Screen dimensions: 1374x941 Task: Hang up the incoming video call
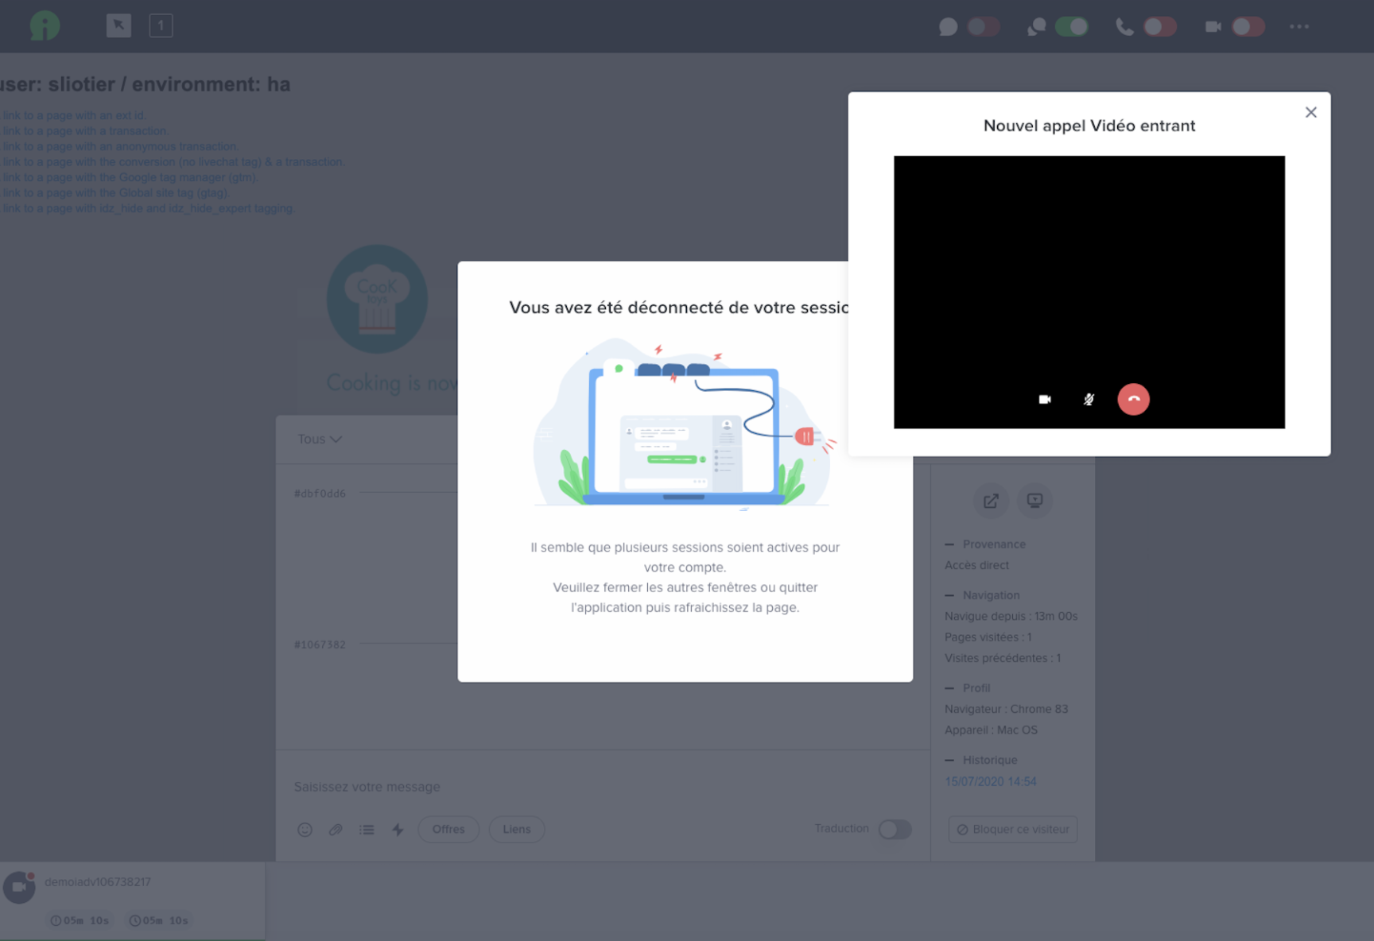[x=1133, y=399]
